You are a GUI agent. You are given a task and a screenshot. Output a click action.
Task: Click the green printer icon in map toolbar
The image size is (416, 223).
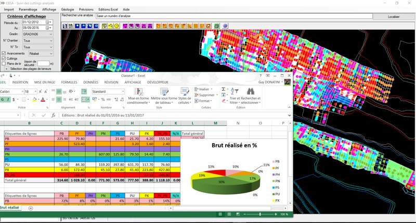point(217,26)
